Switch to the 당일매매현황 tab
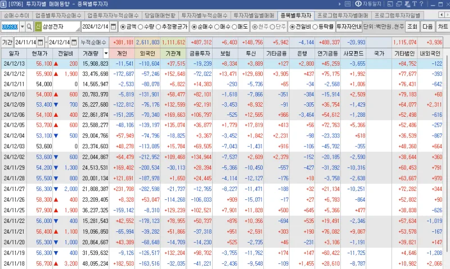450x269 pixels. tap(160, 16)
